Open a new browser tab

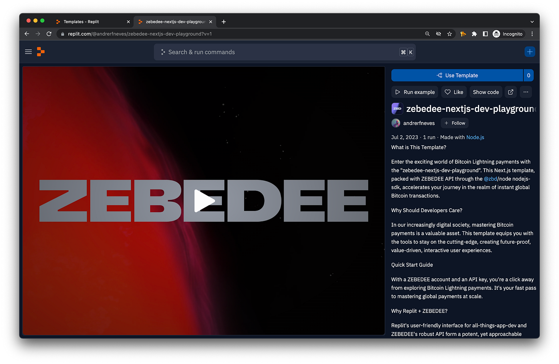tap(224, 22)
